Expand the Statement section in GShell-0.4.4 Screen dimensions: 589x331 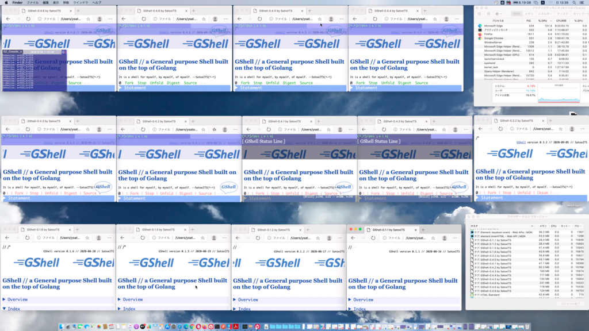[x=366, y=88]
